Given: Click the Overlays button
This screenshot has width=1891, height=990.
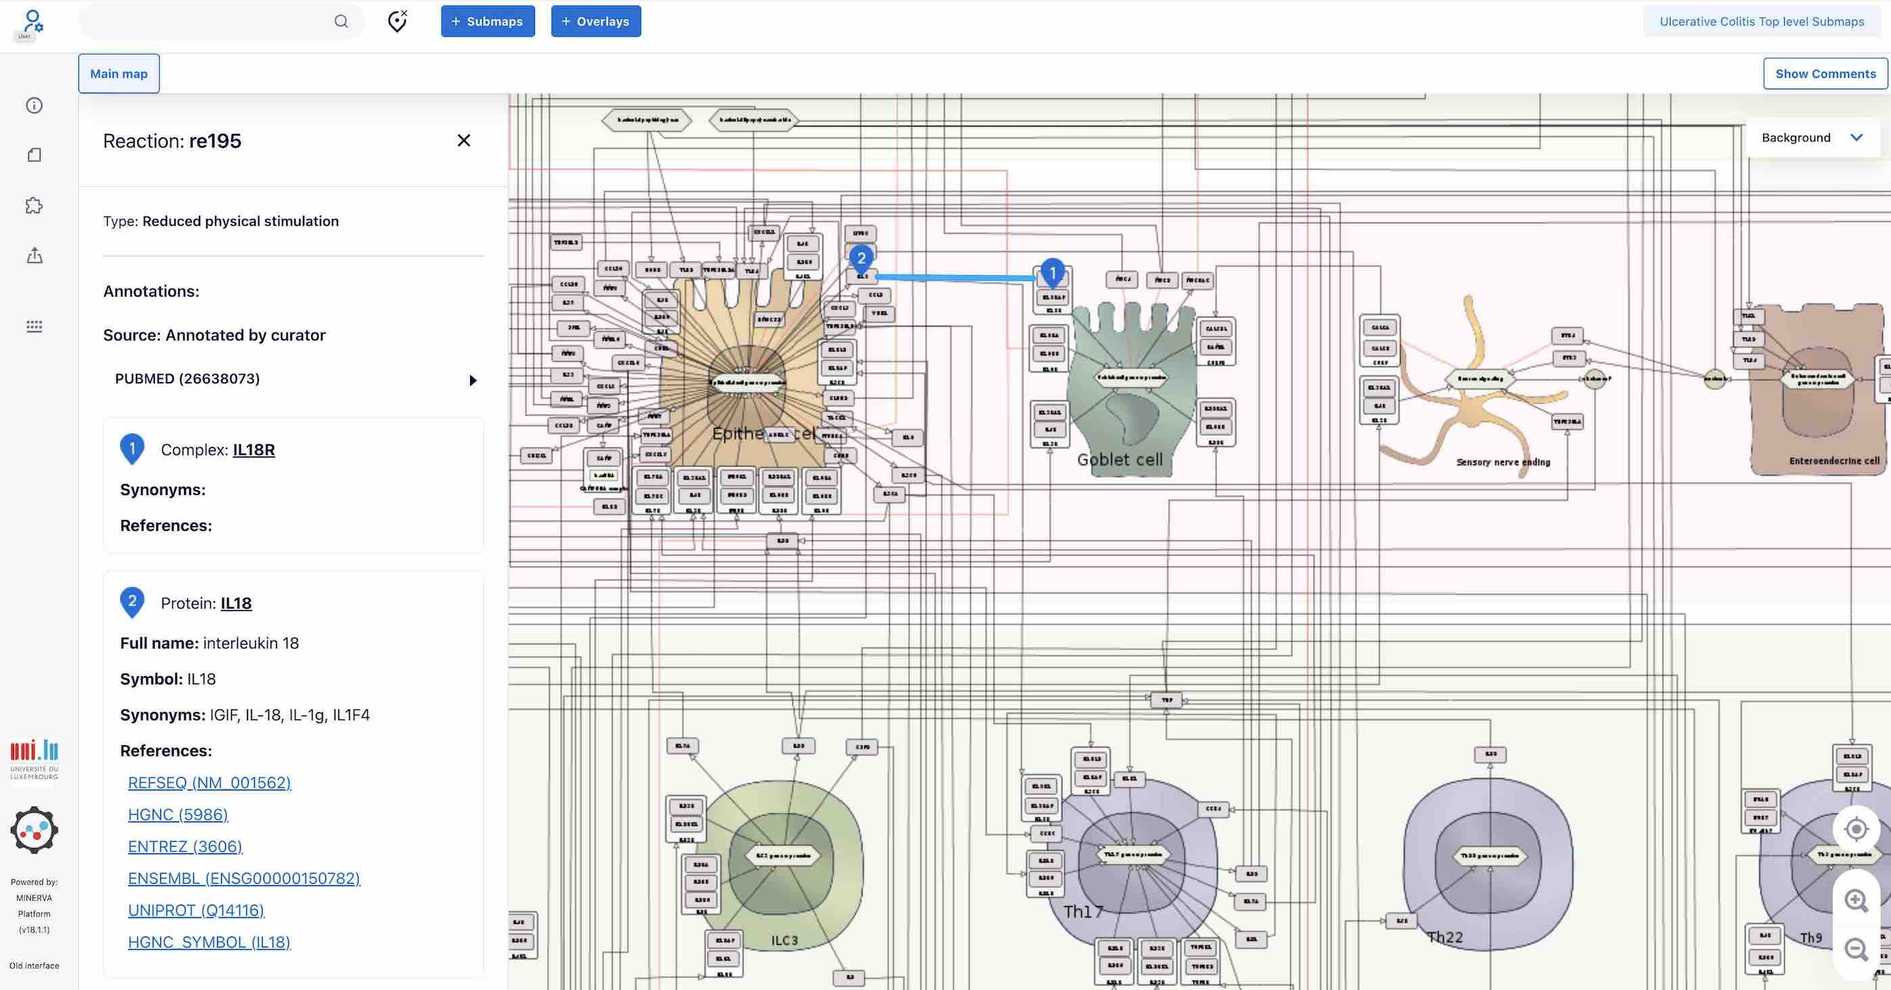Looking at the screenshot, I should (595, 21).
